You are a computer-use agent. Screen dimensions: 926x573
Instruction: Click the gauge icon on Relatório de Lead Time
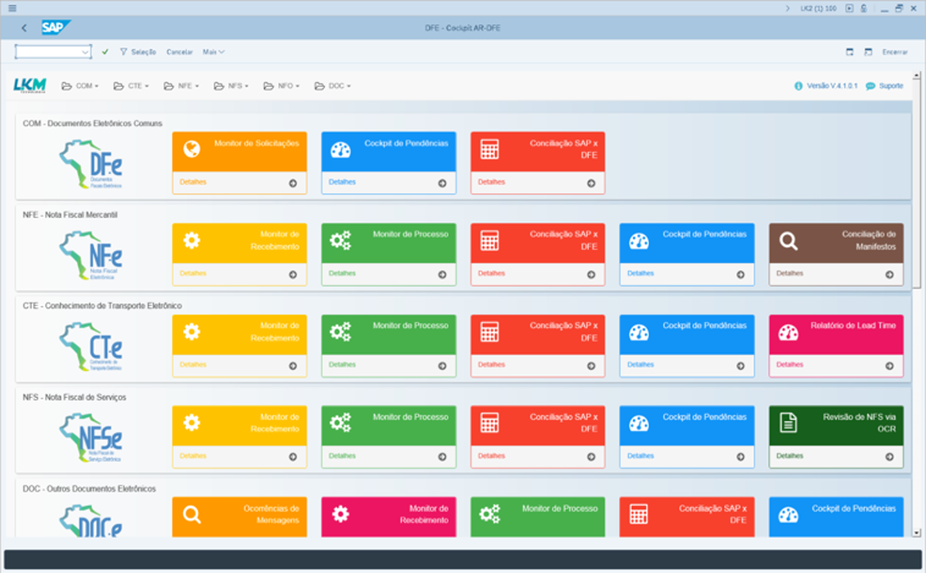789,332
